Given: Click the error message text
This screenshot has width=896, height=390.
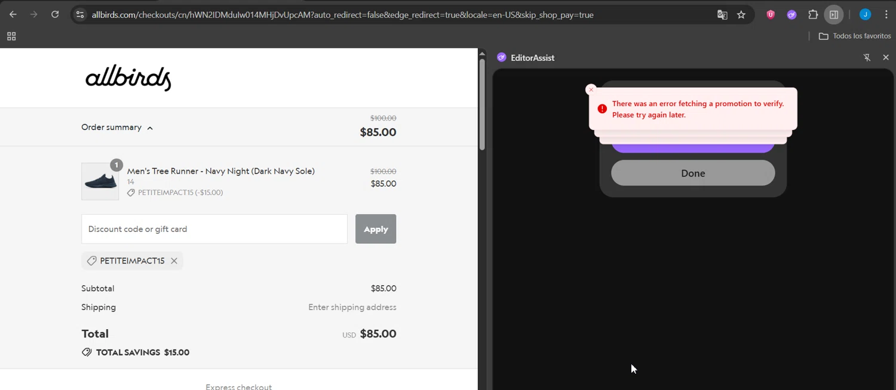Looking at the screenshot, I should point(698,109).
